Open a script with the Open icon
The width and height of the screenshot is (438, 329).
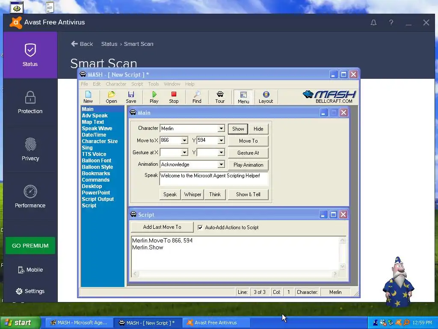point(111,97)
